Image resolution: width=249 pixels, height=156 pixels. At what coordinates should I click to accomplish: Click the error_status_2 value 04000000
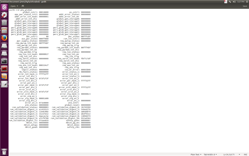pos(86,76)
